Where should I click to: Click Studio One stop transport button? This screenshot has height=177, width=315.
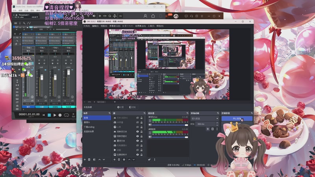(49, 115)
